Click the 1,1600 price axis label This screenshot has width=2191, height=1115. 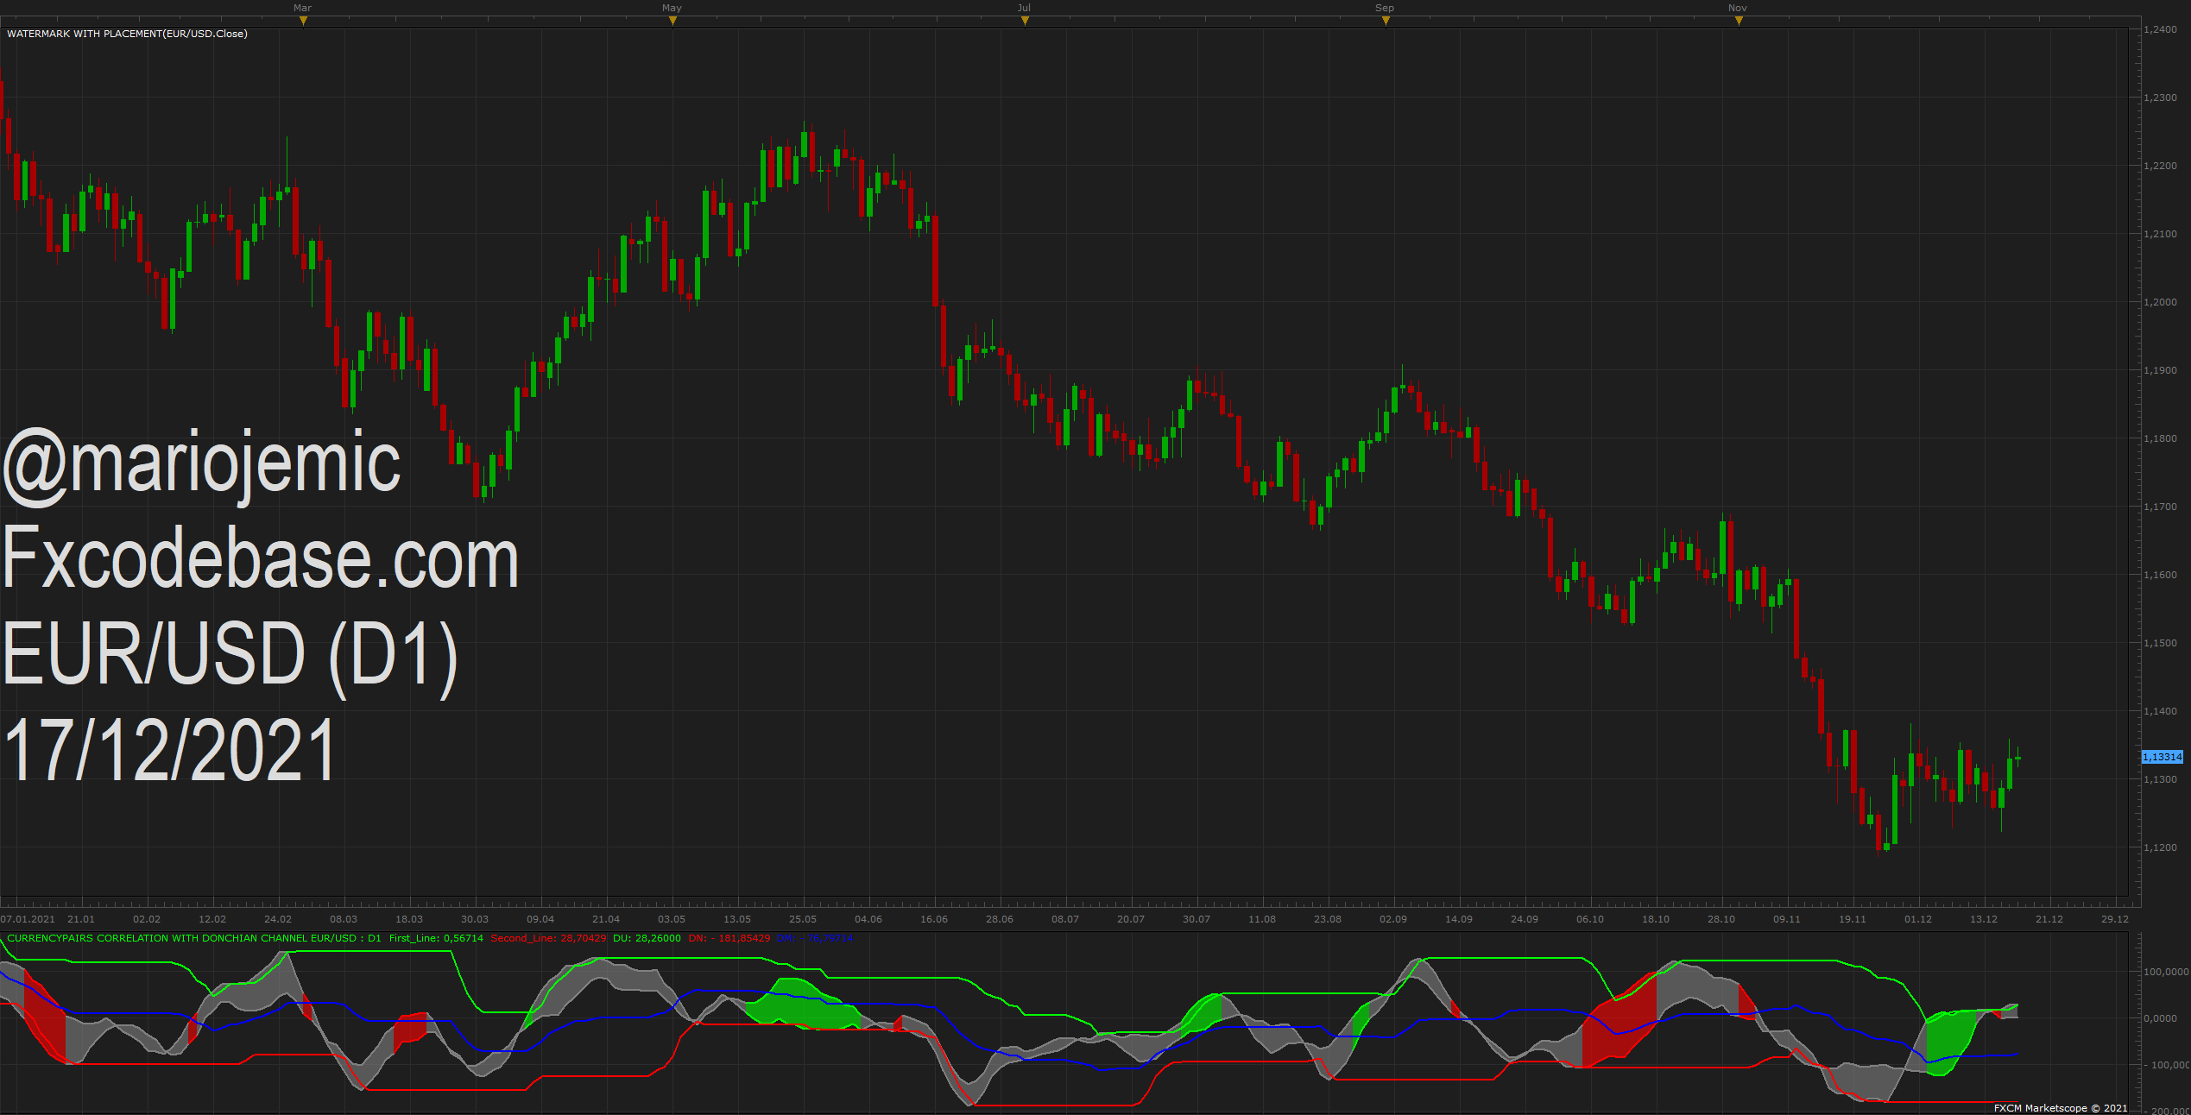point(2161,575)
